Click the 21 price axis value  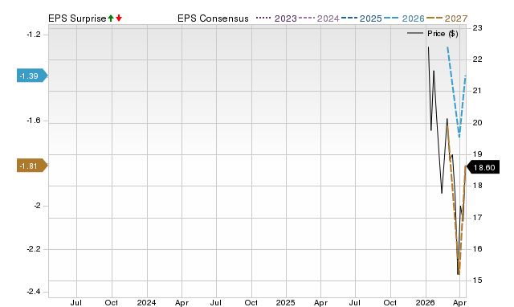(478, 91)
